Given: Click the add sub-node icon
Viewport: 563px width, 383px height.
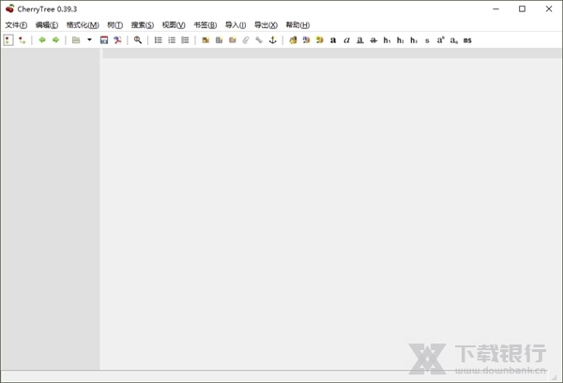Looking at the screenshot, I should [x=22, y=40].
